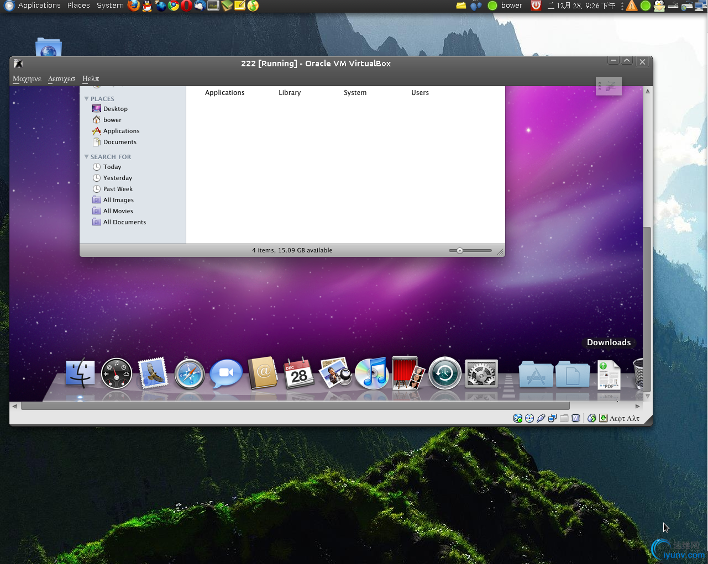Click the VirtualBox keyboard capture arrow icon
Viewport: 708px width, 564px height.
[x=604, y=418]
